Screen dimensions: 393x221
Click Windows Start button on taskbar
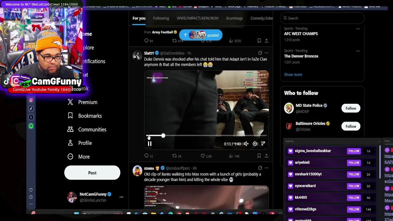tap(76, 214)
